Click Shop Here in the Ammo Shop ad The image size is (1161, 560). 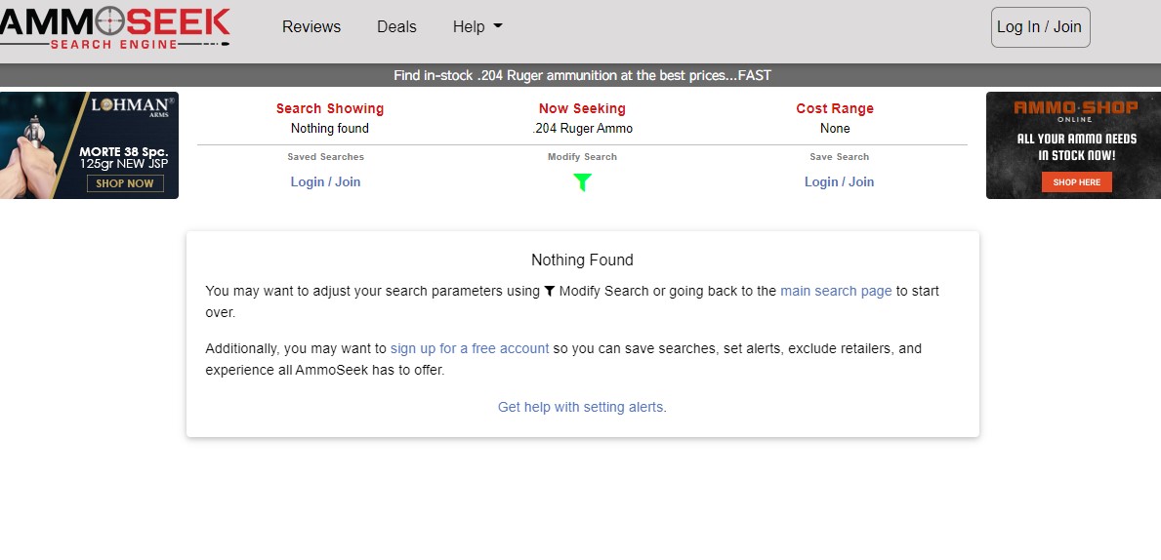[1076, 182]
